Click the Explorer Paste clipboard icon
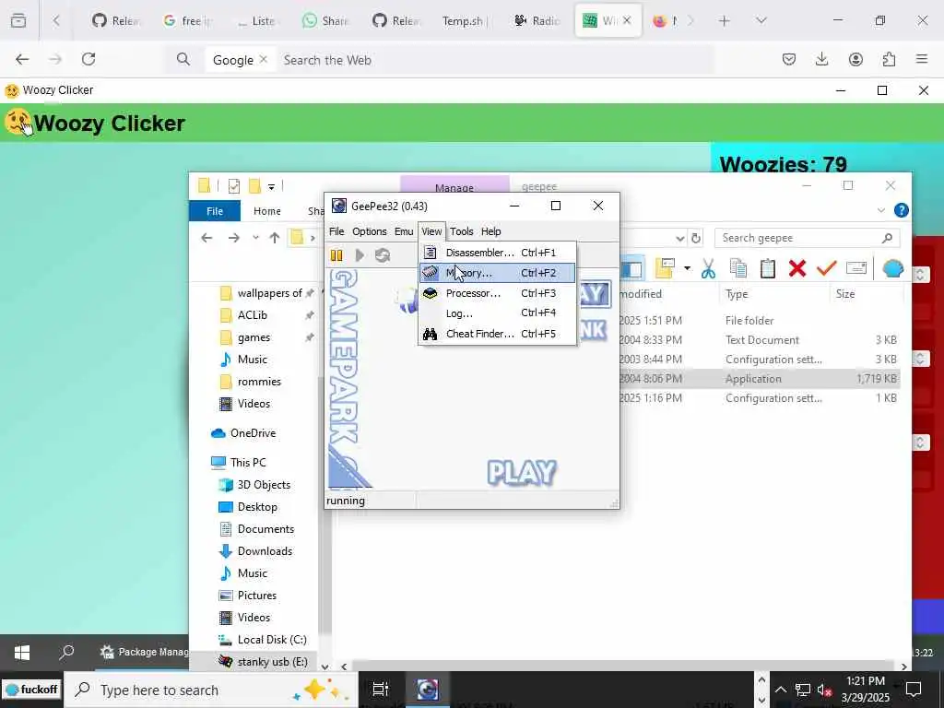Screen dimensions: 944x708 768,268
